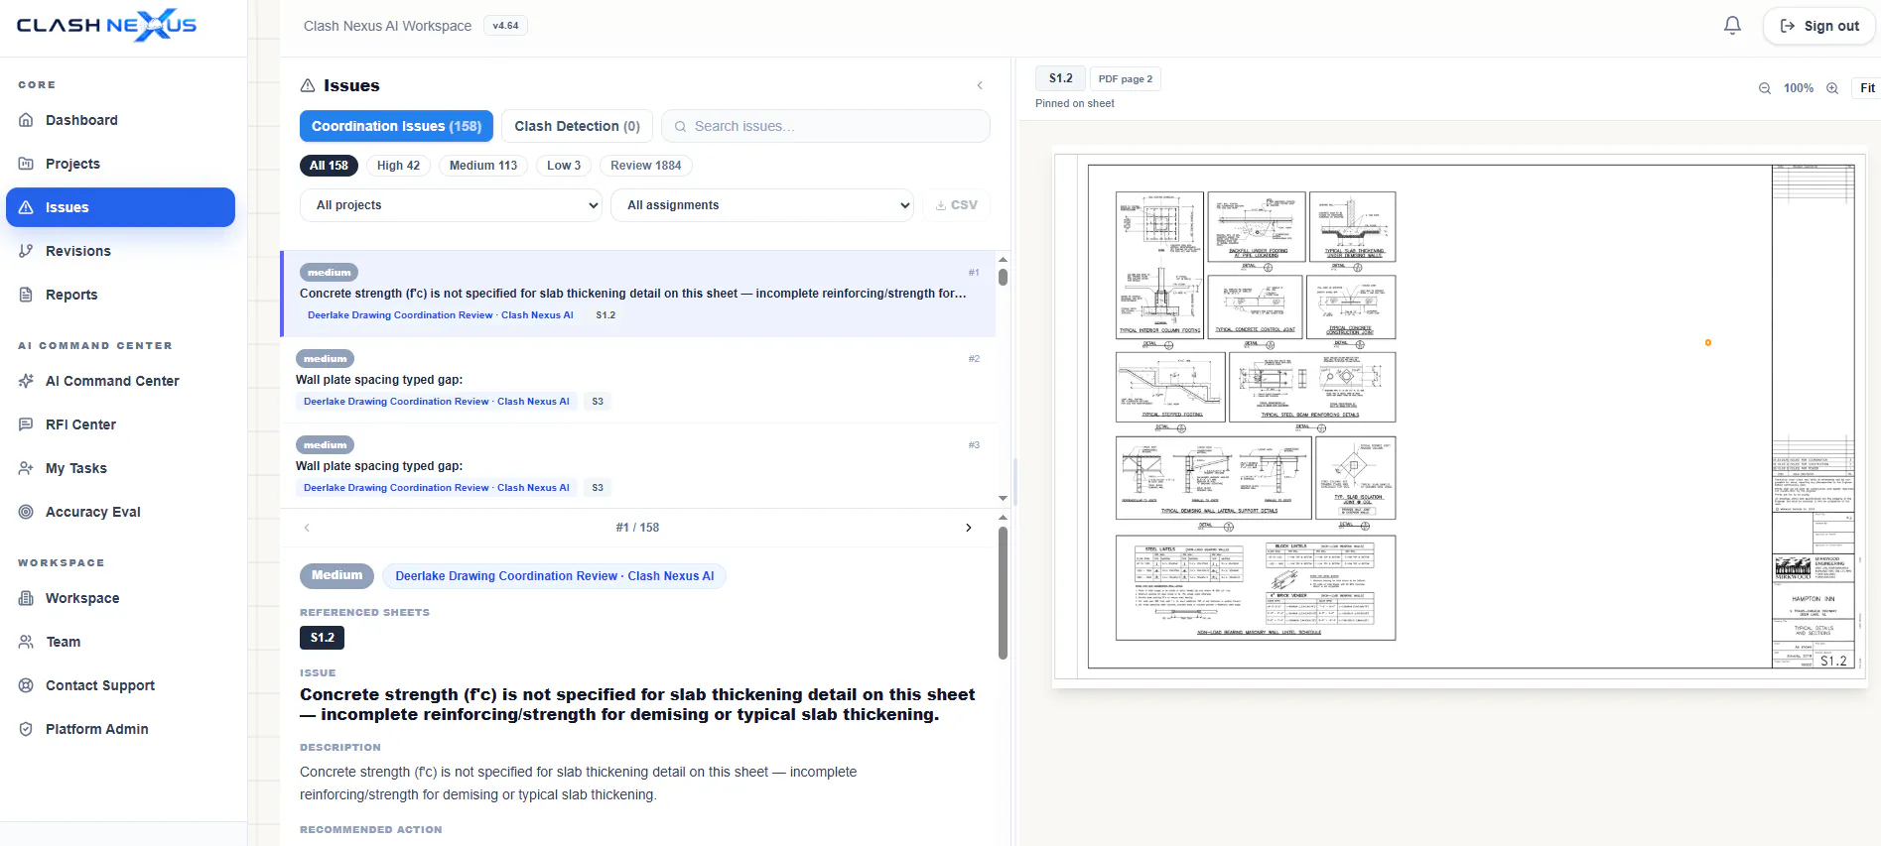Click Deerlake project link on issue #2

click(x=437, y=402)
